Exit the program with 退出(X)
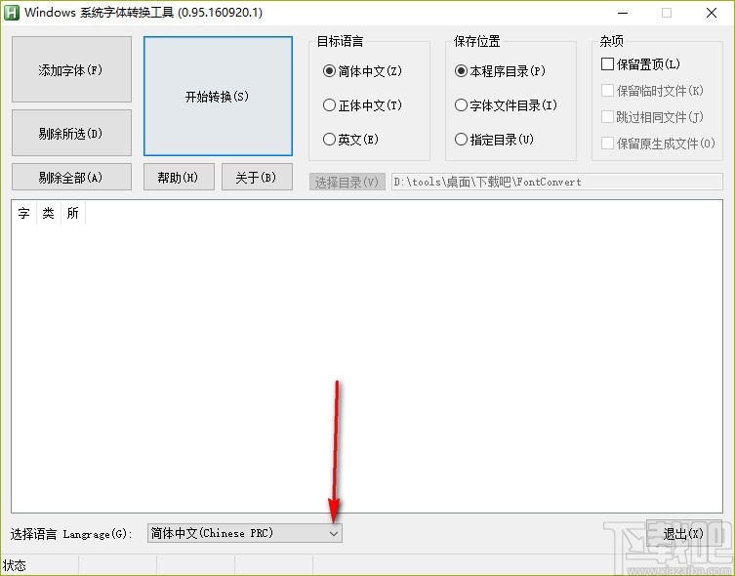The width and height of the screenshot is (735, 576). tap(684, 533)
